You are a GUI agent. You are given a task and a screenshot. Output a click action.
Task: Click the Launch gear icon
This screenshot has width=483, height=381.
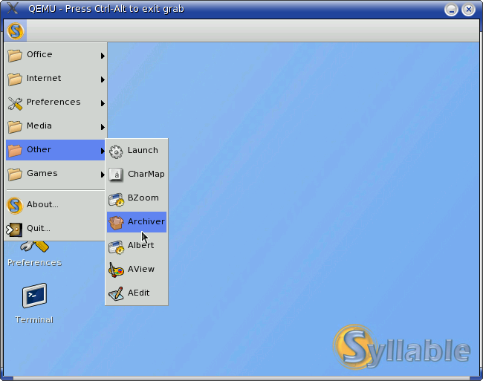click(x=116, y=152)
